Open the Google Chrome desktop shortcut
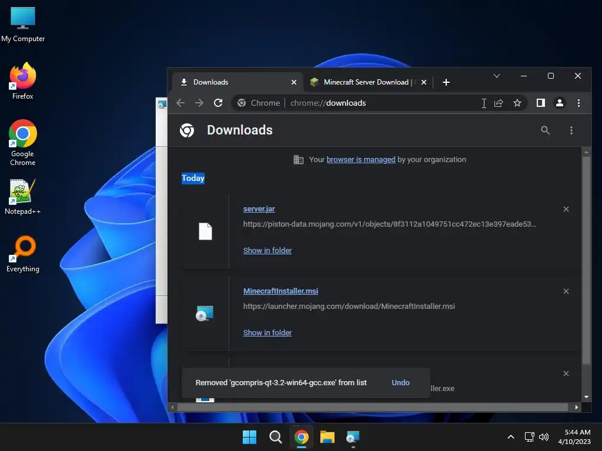Screen dimensions: 602x451 [x=23, y=142]
